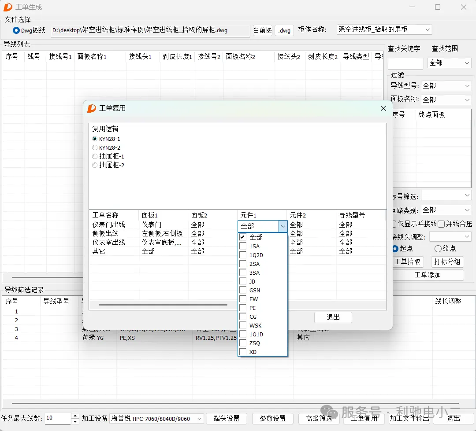Click the .dwg button

[x=284, y=30]
